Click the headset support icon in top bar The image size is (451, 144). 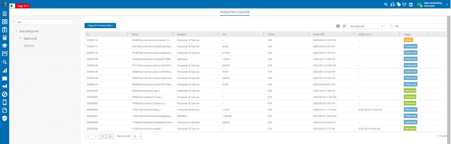(x=392, y=4)
